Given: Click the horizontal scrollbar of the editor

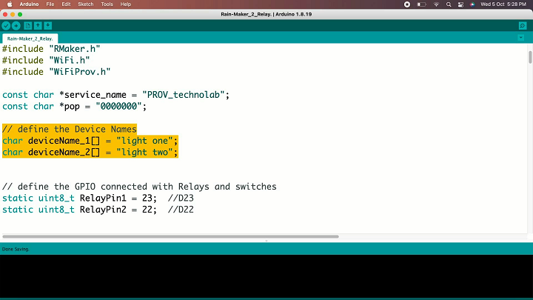Looking at the screenshot, I should pos(171,236).
